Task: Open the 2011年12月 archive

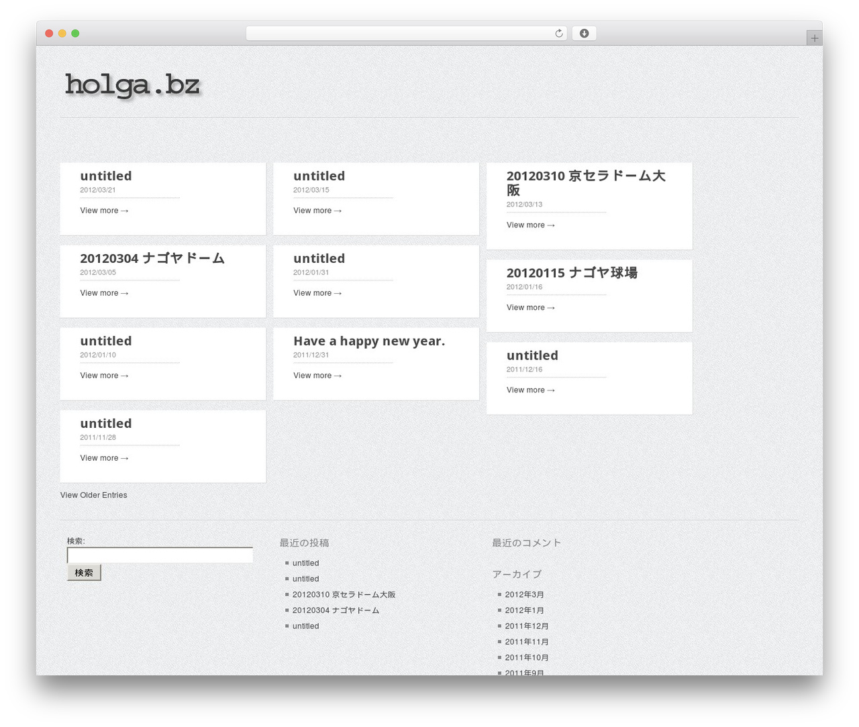Action: tap(527, 626)
